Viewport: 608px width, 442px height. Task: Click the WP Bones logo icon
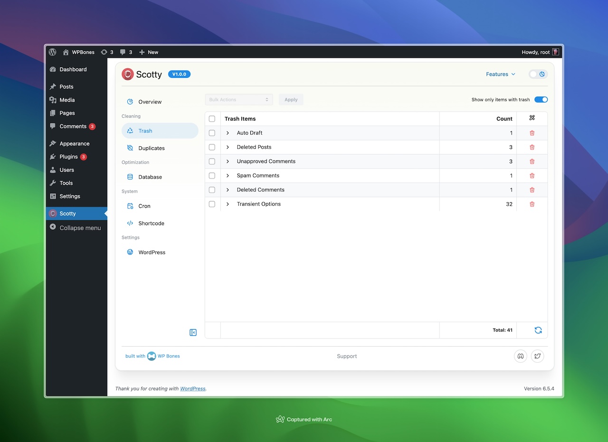(152, 356)
